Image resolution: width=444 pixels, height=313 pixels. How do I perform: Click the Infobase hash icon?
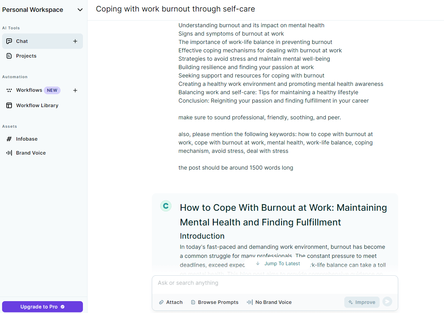(9, 139)
